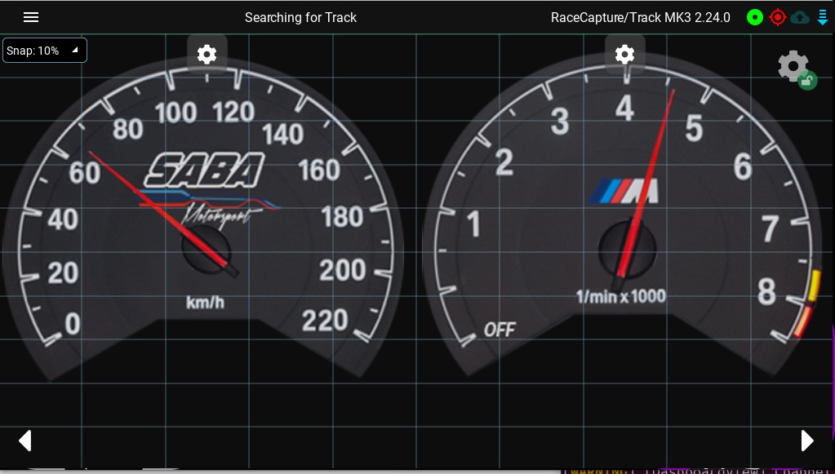Click the blue data download arrow icon
The width and height of the screenshot is (835, 474).
[x=822, y=17]
